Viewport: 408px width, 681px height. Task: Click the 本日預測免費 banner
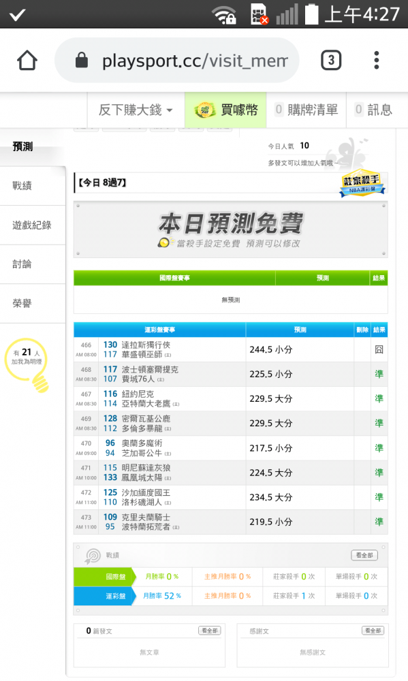coord(231,229)
